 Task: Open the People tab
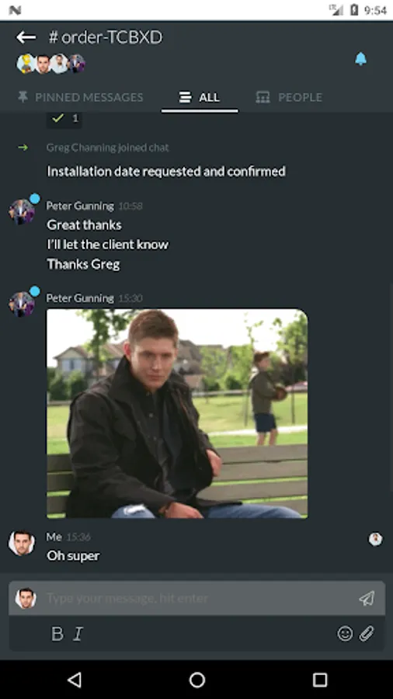click(289, 97)
